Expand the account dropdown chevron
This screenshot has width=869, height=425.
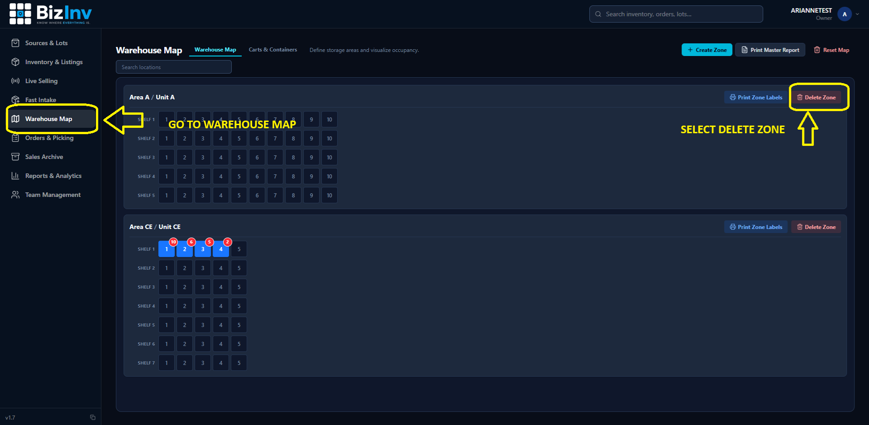857,14
